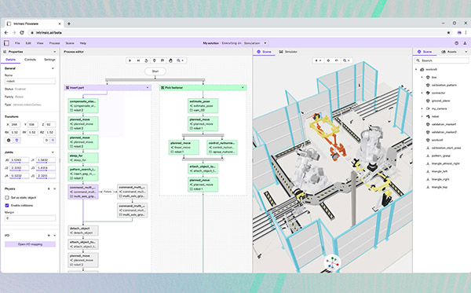This screenshot has width=471, height=293.
Task: Open the process editor zoom dropdown
Action: 181,60
